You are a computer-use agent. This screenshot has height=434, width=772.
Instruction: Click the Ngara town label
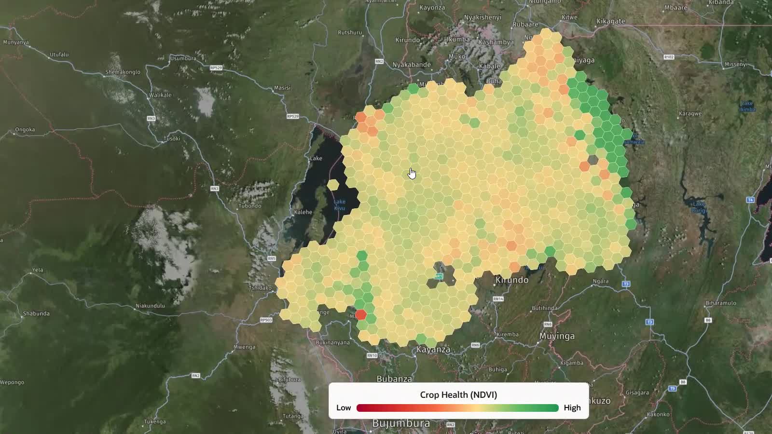(601, 281)
